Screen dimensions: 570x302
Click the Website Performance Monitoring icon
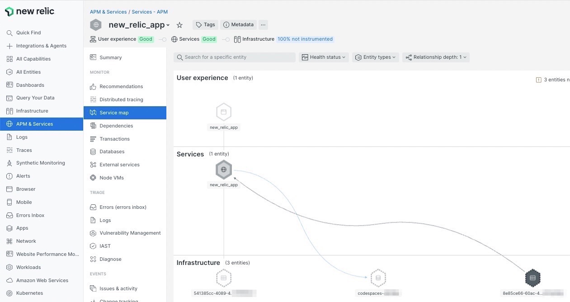pos(9,254)
